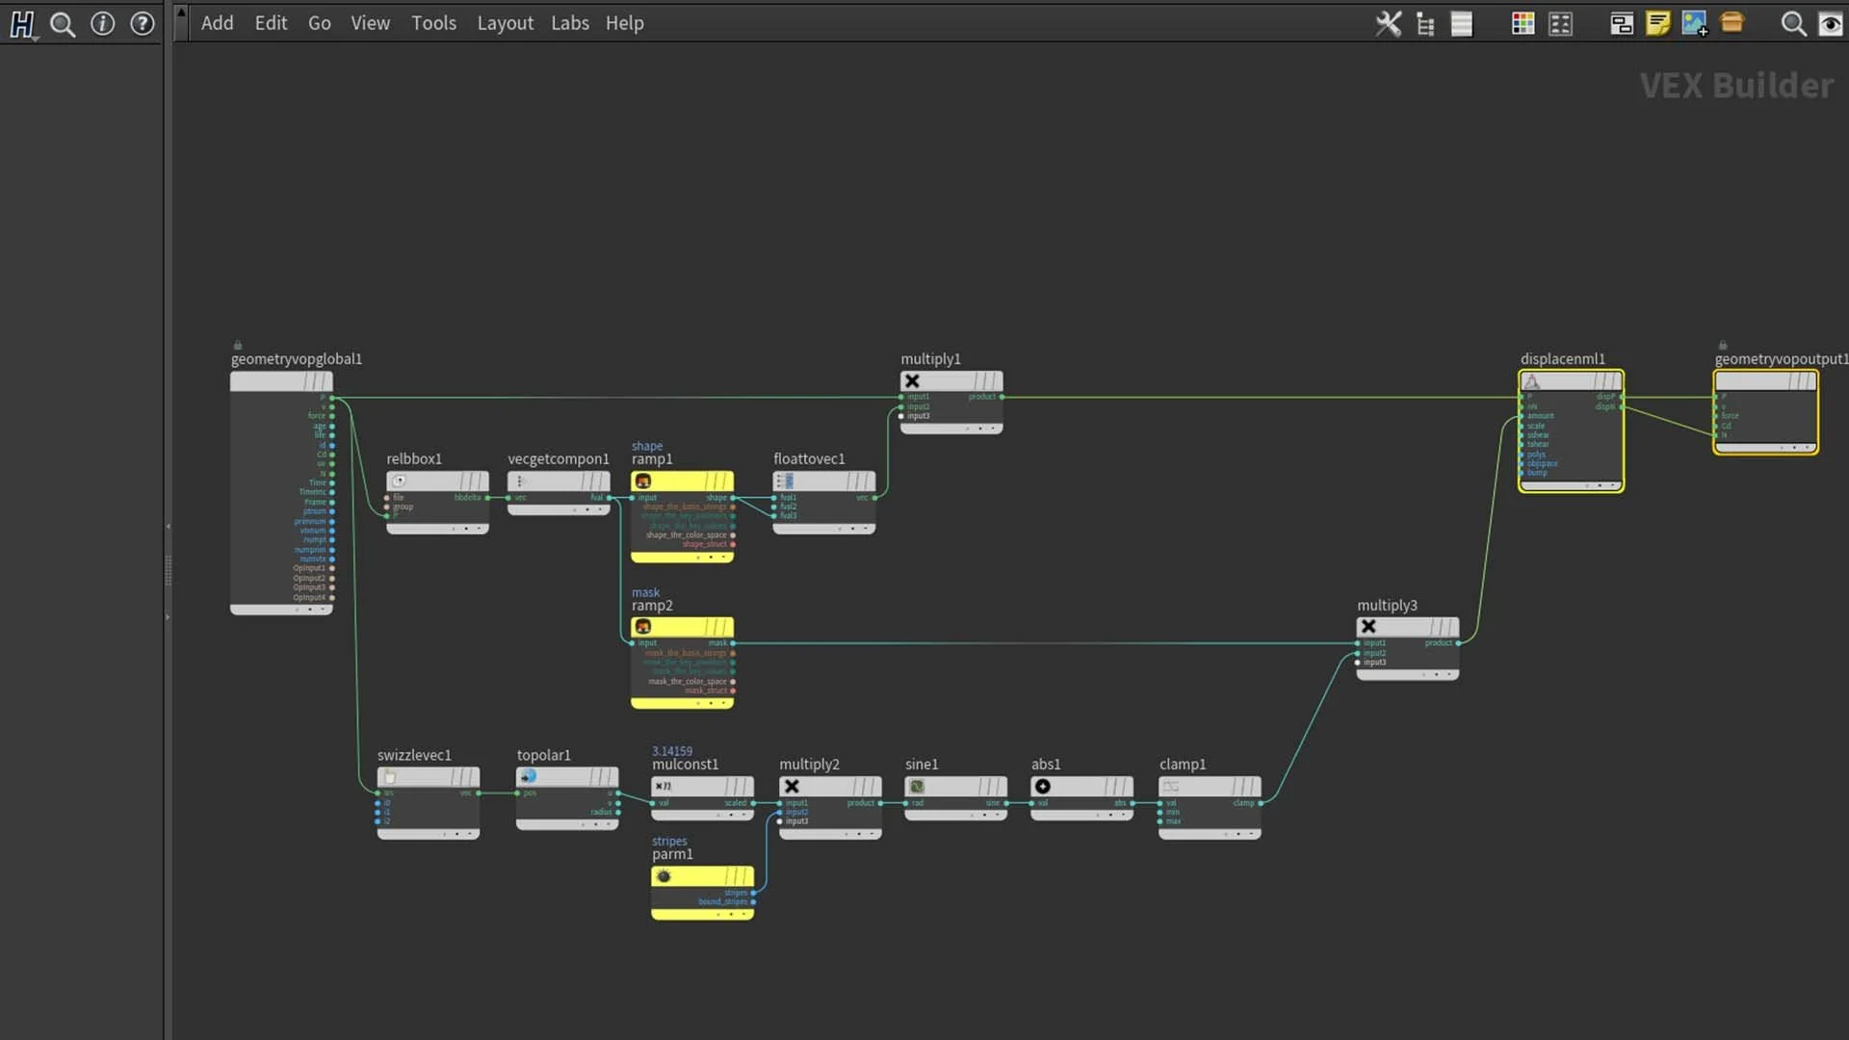Open the Layout menu
The height and width of the screenshot is (1040, 1849).
(505, 23)
